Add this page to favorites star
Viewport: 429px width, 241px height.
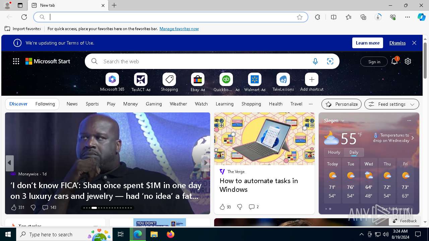300,17
